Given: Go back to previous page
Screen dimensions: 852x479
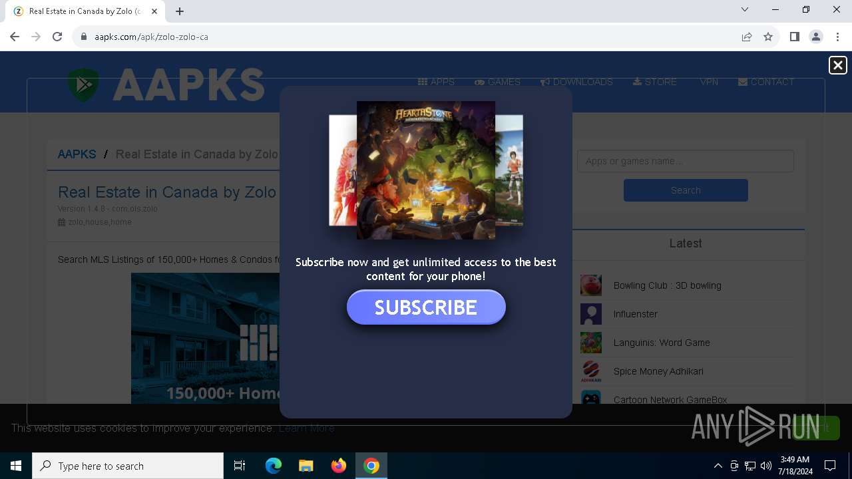Looking at the screenshot, I should pos(15,37).
